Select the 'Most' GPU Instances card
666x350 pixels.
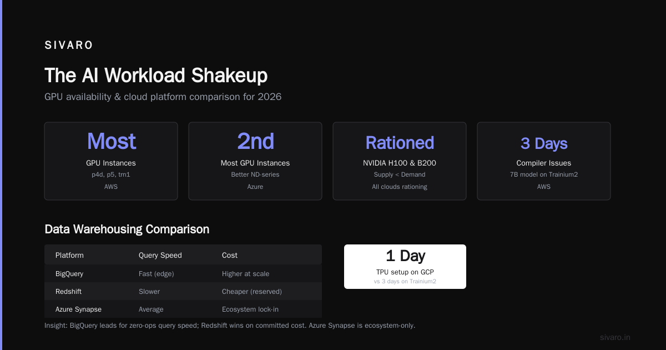click(x=111, y=161)
